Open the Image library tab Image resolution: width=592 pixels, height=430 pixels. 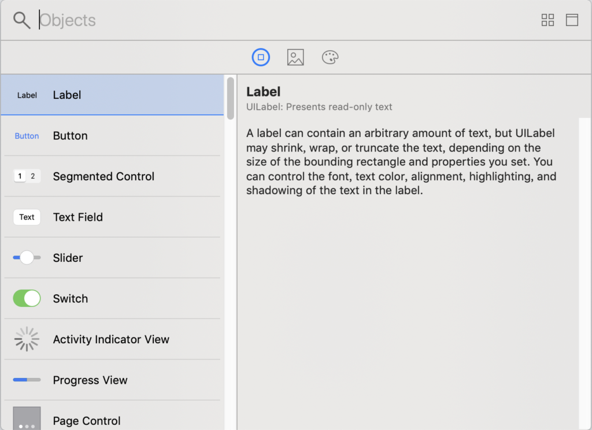click(x=295, y=57)
